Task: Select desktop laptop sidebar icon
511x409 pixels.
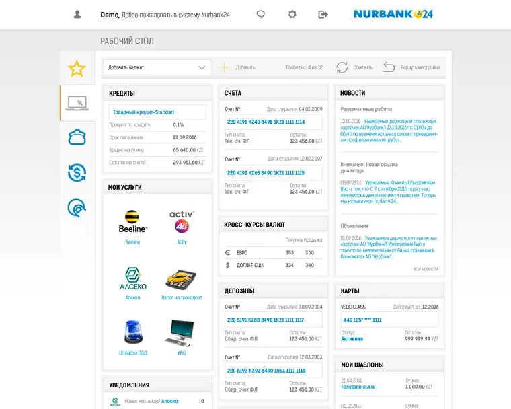Action: pyautogui.click(x=77, y=103)
